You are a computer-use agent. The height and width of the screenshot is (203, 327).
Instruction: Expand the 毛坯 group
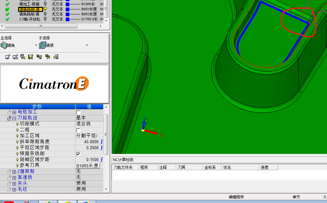(x=14, y=190)
